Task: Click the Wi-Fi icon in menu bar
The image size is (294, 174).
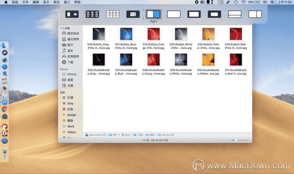Action: pyautogui.click(x=243, y=2)
